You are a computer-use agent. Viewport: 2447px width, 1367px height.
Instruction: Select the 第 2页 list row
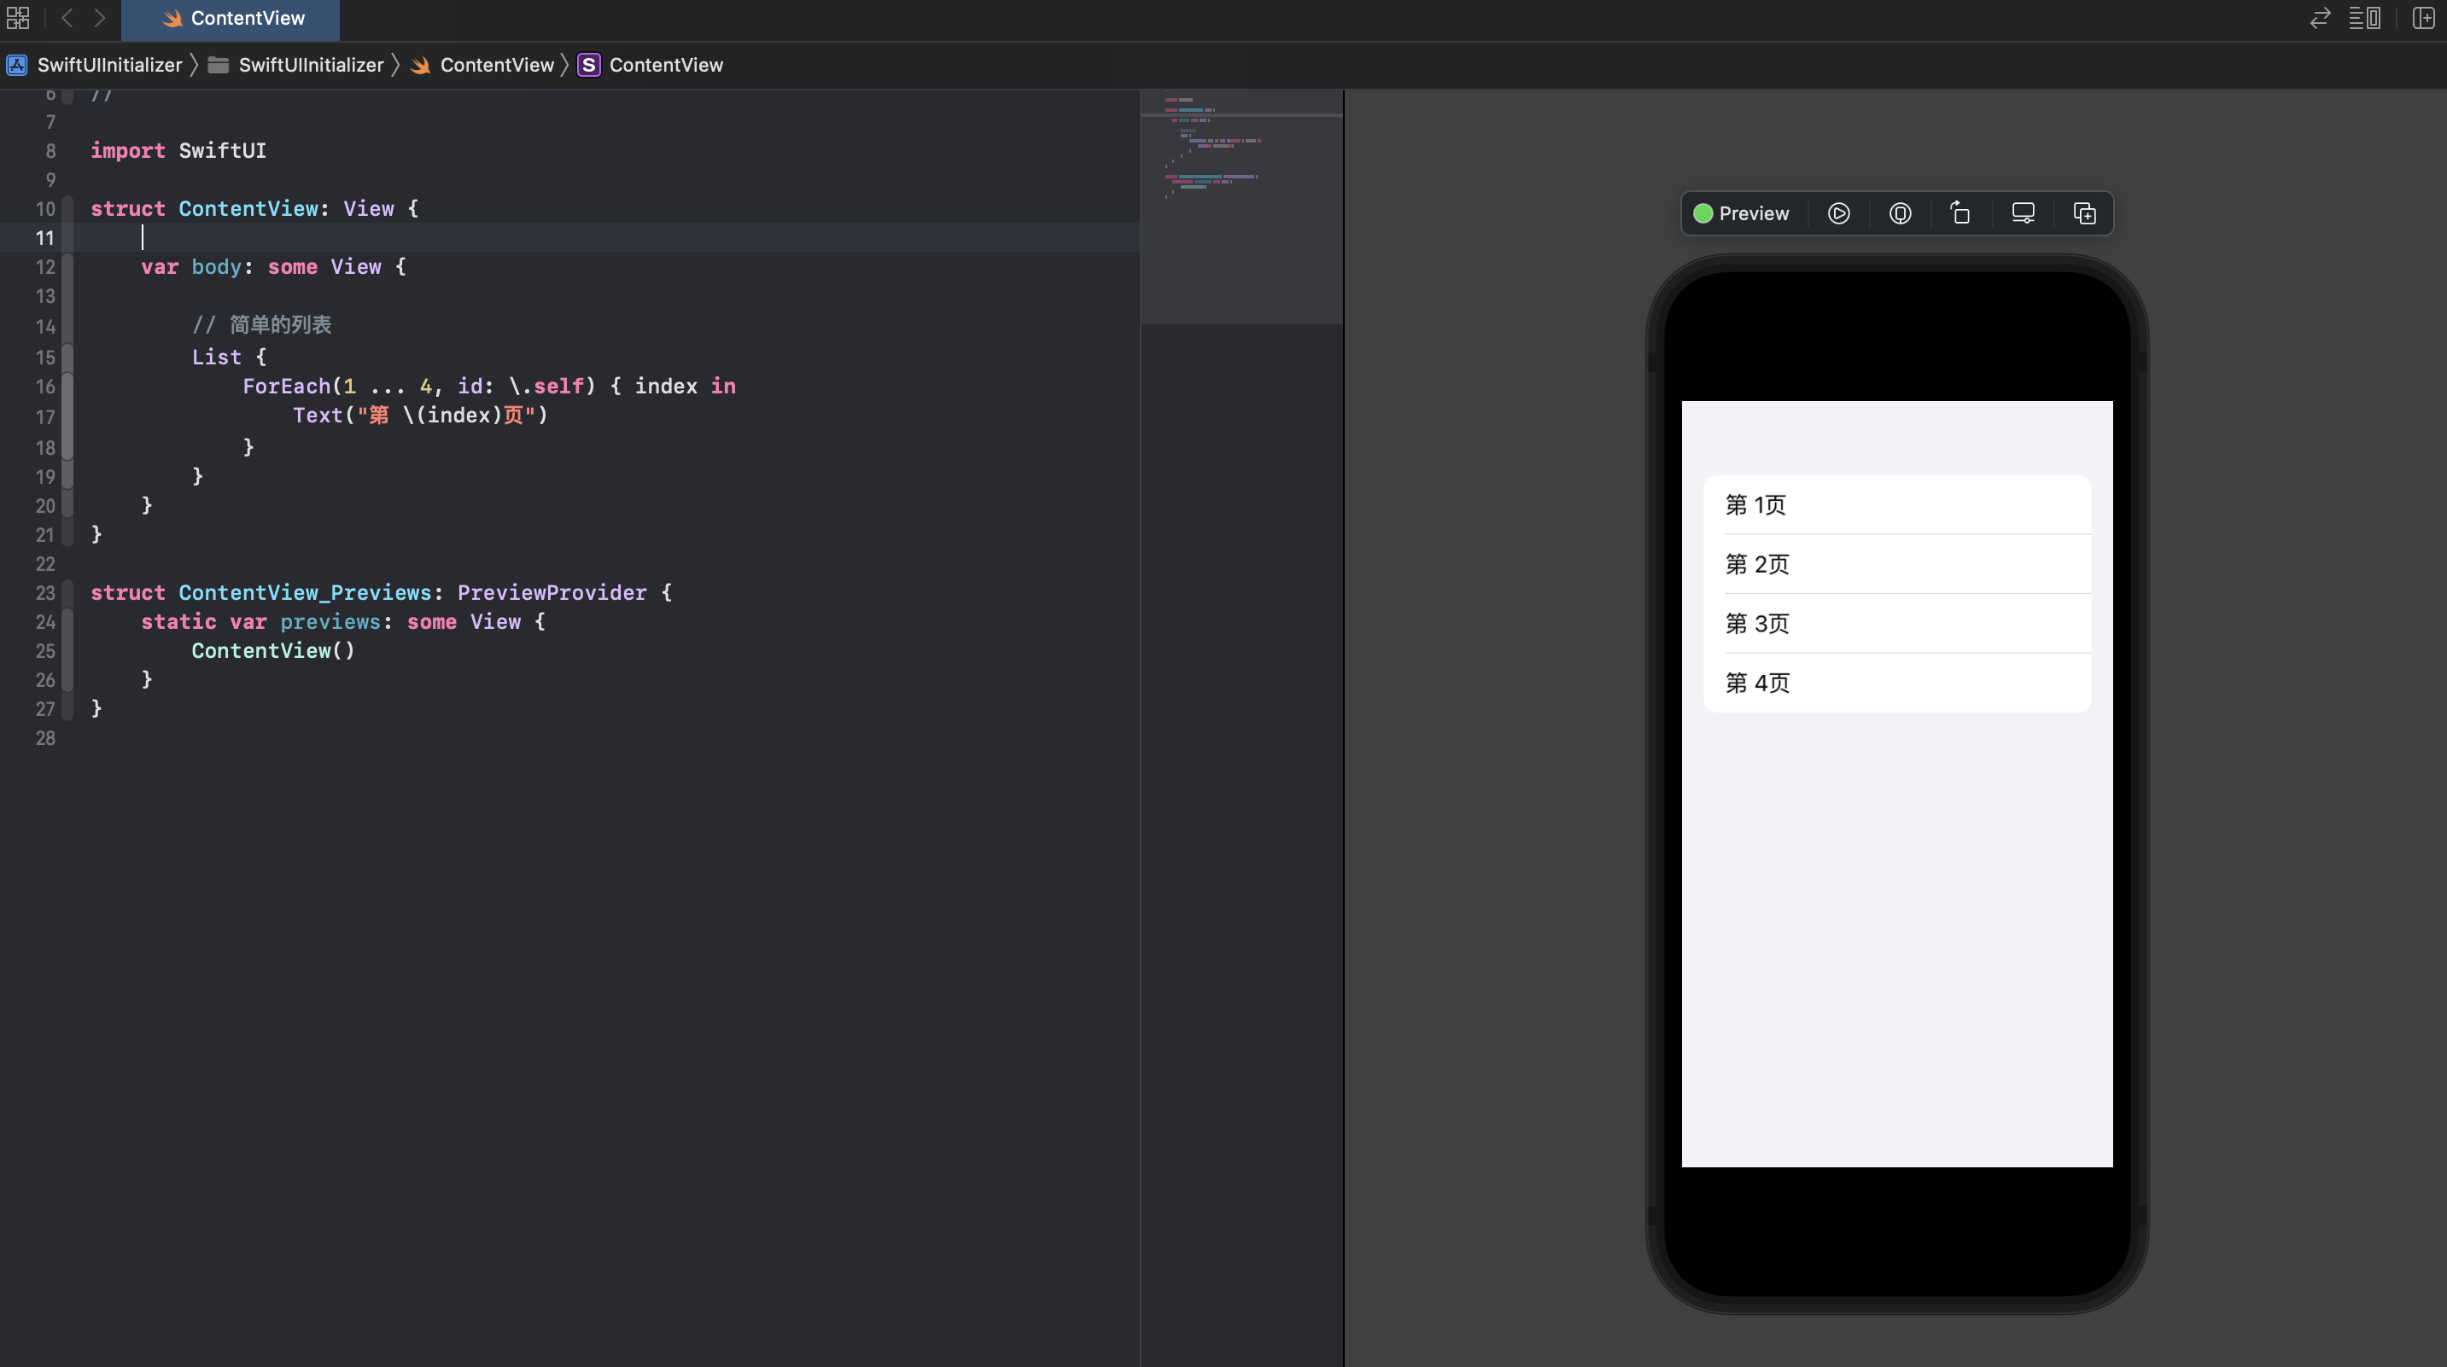click(1896, 564)
